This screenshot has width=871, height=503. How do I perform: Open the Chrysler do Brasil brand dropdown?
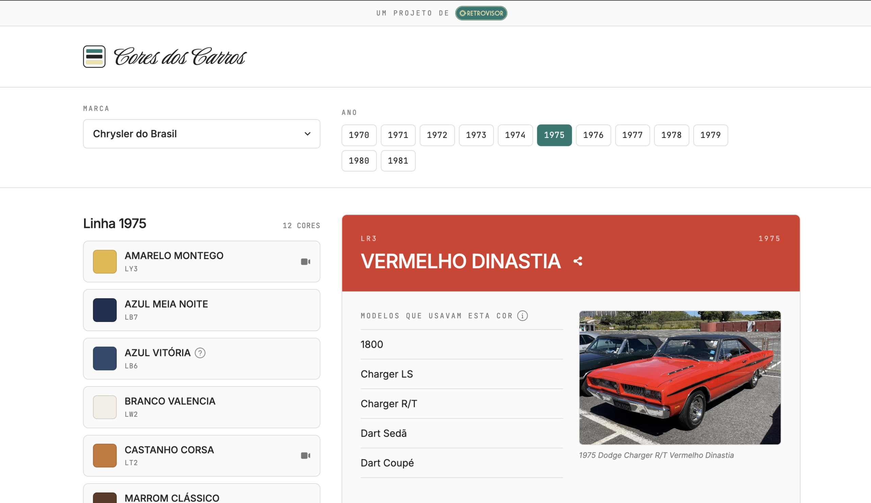tap(201, 134)
